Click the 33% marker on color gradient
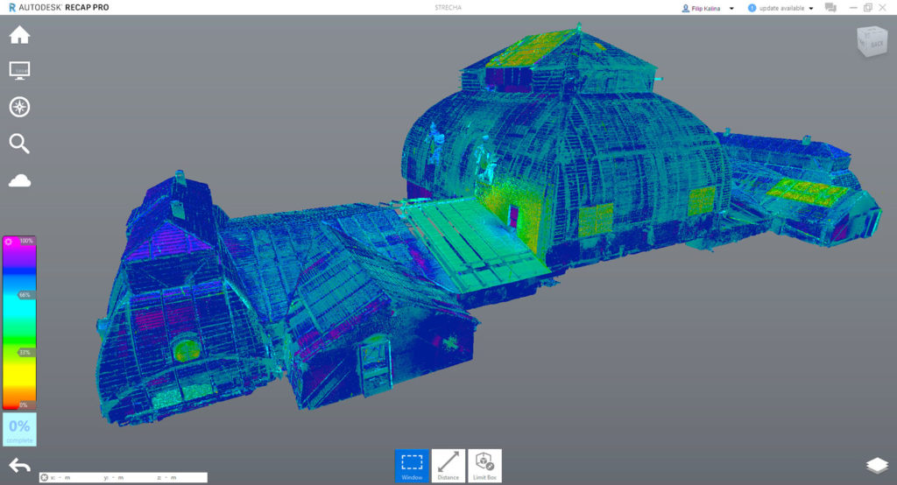The width and height of the screenshot is (897, 485). (25, 352)
